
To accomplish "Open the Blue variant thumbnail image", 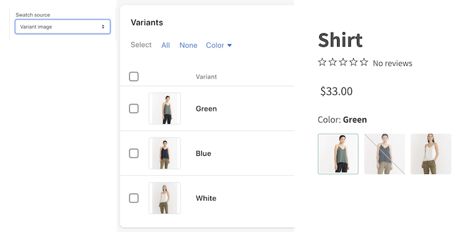I will 165,153.
